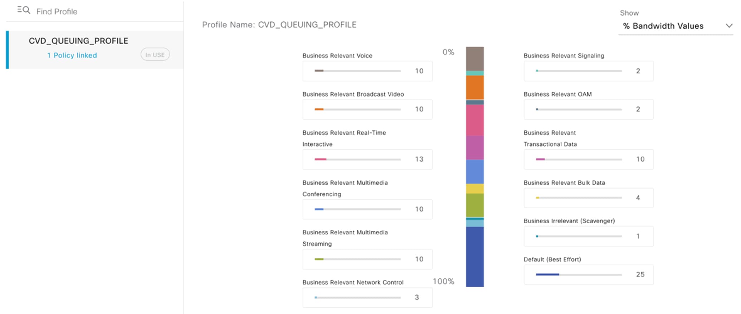Click the Transactional Data bandwidth slider
741x314 pixels.
[579, 159]
